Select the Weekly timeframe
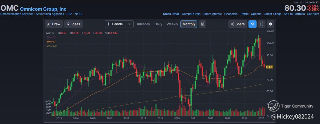The width and height of the screenshot is (320, 124). click(x=172, y=24)
